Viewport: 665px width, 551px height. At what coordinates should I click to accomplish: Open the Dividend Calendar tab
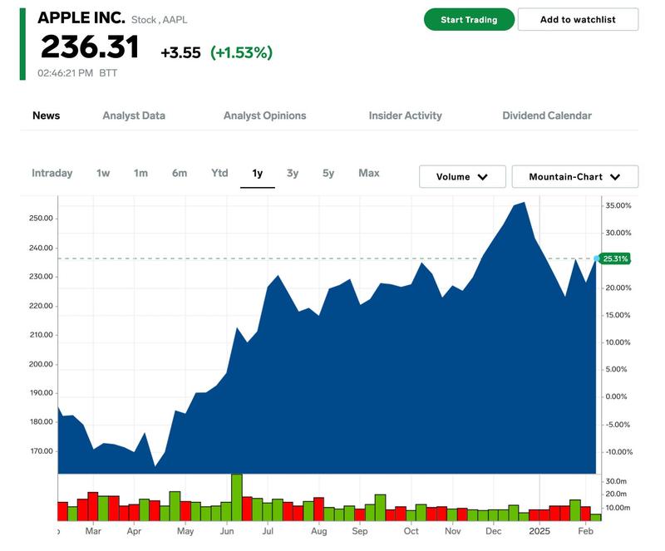(547, 116)
